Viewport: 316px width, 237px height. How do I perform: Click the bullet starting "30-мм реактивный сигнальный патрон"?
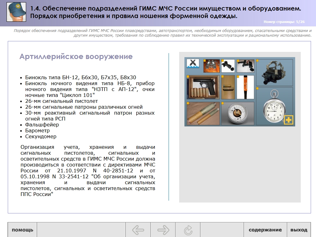[90, 116]
